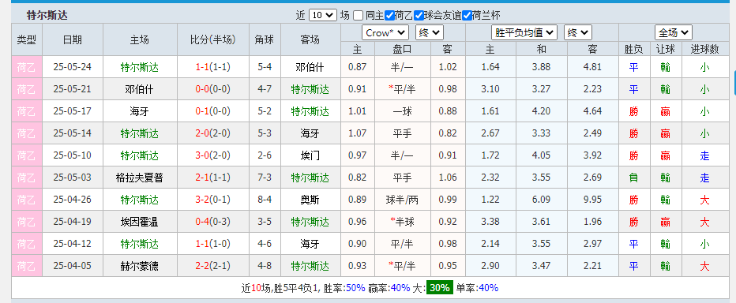Image resolution: width=736 pixels, height=303 pixels.
Task: Click the 走 goals result in the 25-05-10 row
Action: coord(704,155)
